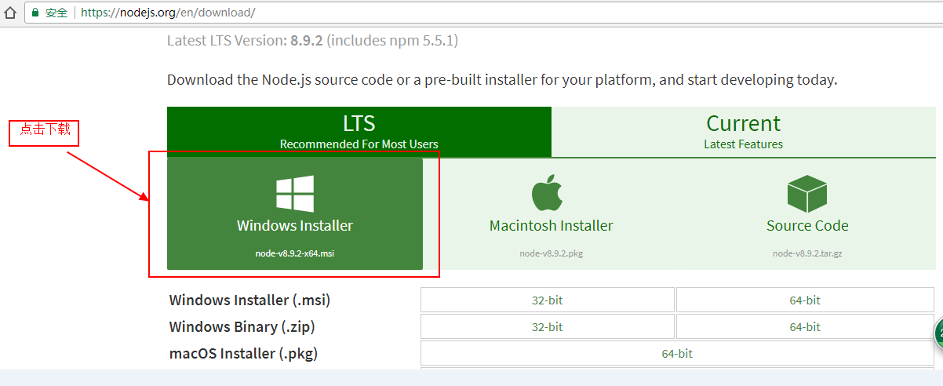Click the macOS Installer (.pkg) row label

pyautogui.click(x=243, y=353)
